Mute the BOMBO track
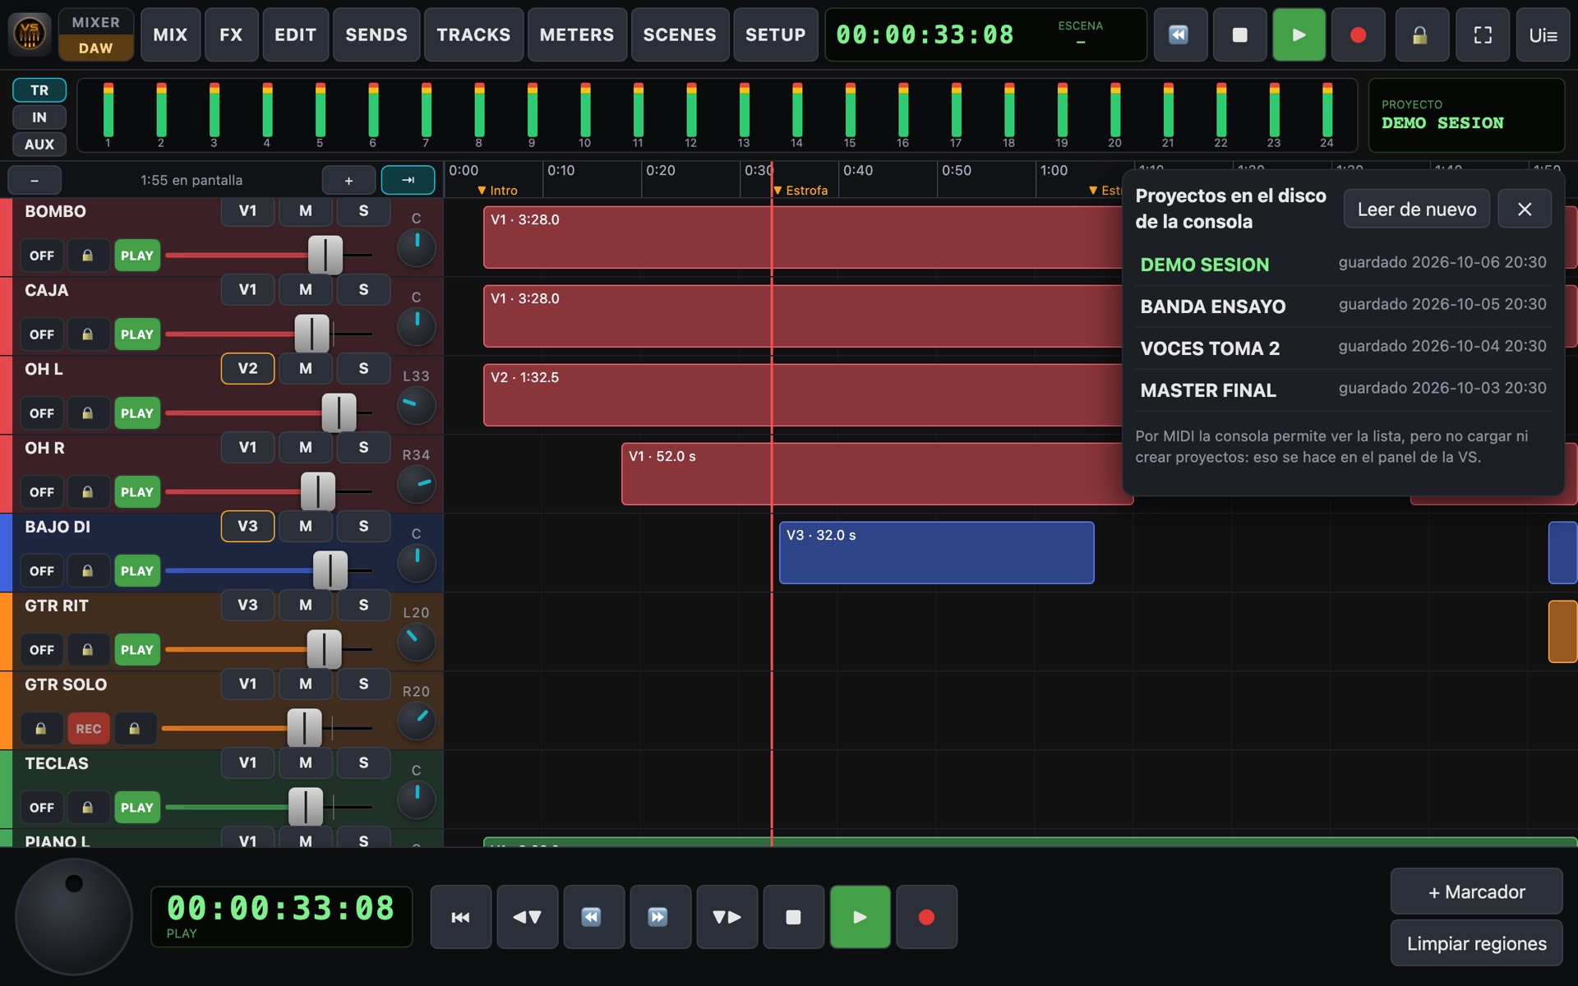1578x986 pixels. (306, 211)
